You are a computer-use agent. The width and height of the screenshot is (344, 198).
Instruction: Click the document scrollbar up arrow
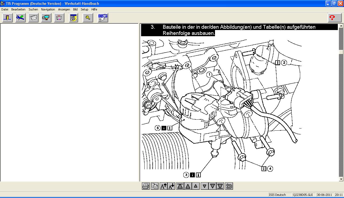tap(341, 26)
